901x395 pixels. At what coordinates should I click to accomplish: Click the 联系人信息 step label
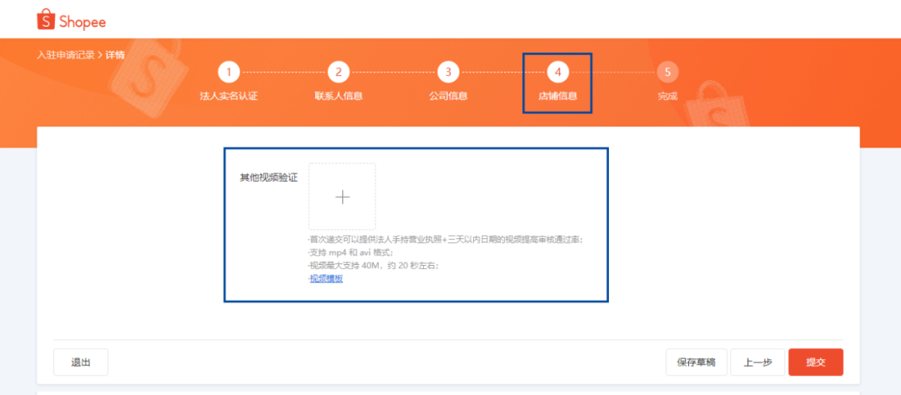coord(339,97)
